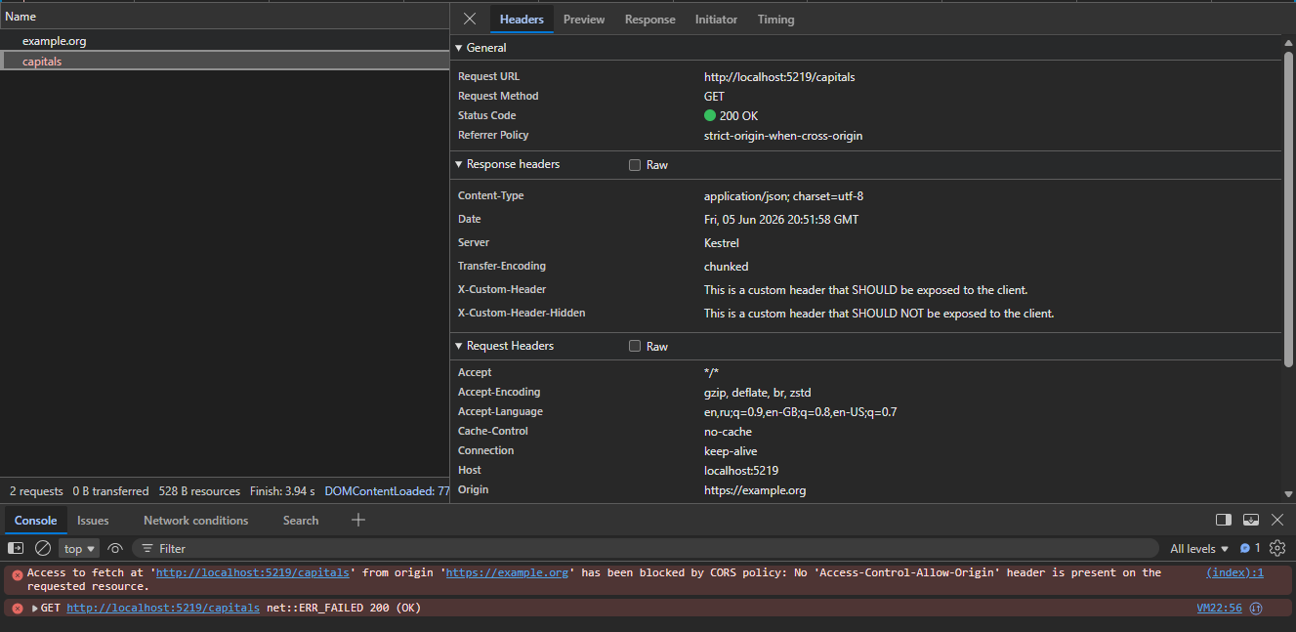Screen dimensions: 1296x632
Task: Enable Raw for Request Headers
Action: click(635, 346)
